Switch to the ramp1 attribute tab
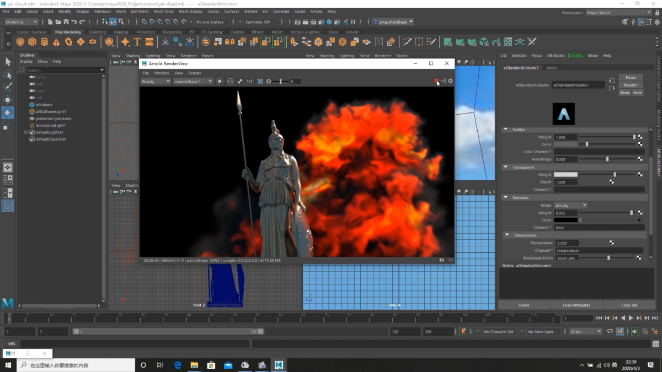The width and height of the screenshot is (662, 372). coord(552,68)
